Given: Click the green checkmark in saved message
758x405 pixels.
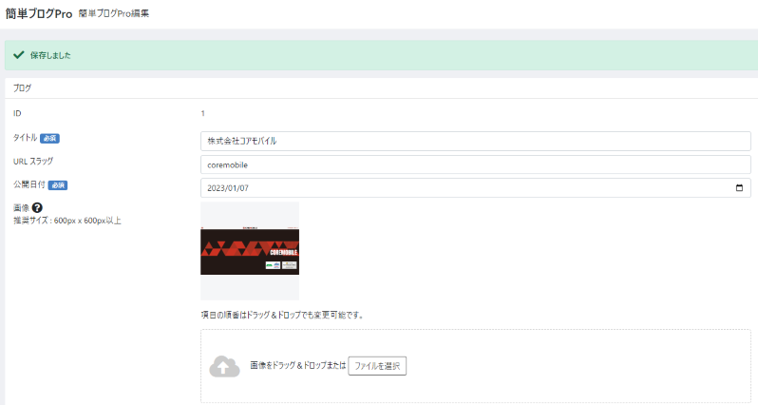Looking at the screenshot, I should tap(18, 55).
